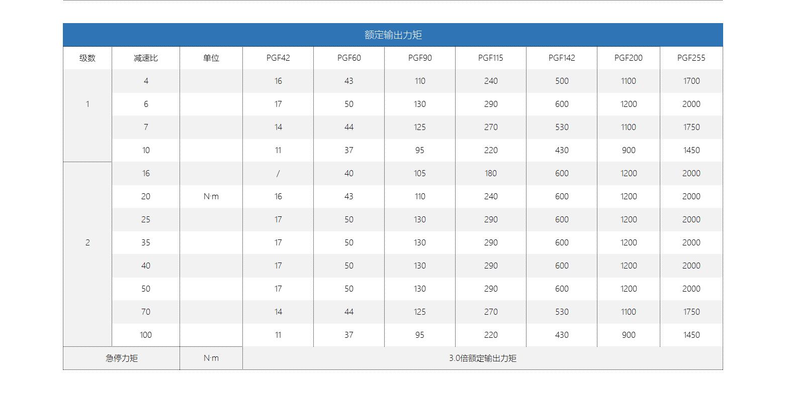
Task: Click reduction ratio 70 cell
Action: [146, 312]
